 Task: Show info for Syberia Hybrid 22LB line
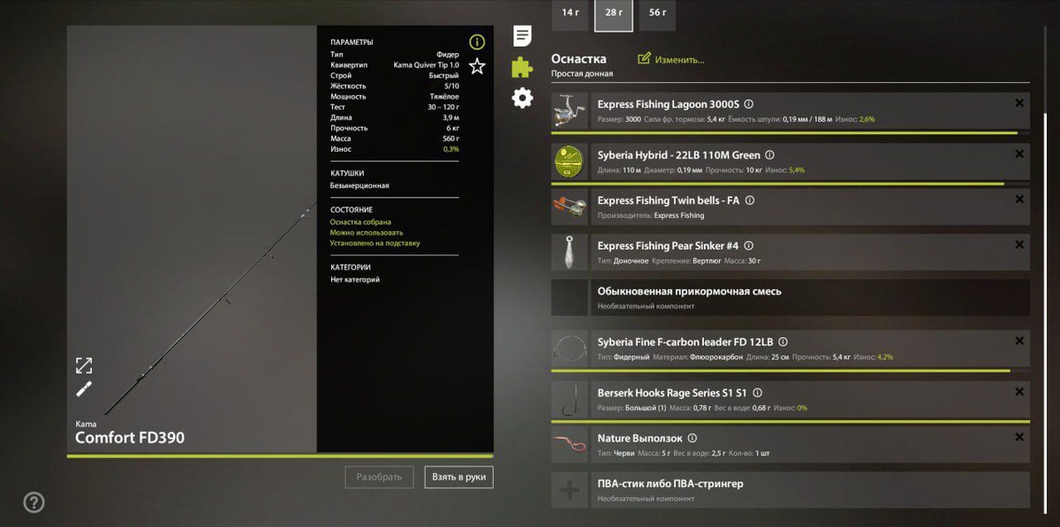point(769,155)
